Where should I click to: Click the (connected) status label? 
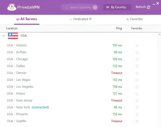[40, 107]
